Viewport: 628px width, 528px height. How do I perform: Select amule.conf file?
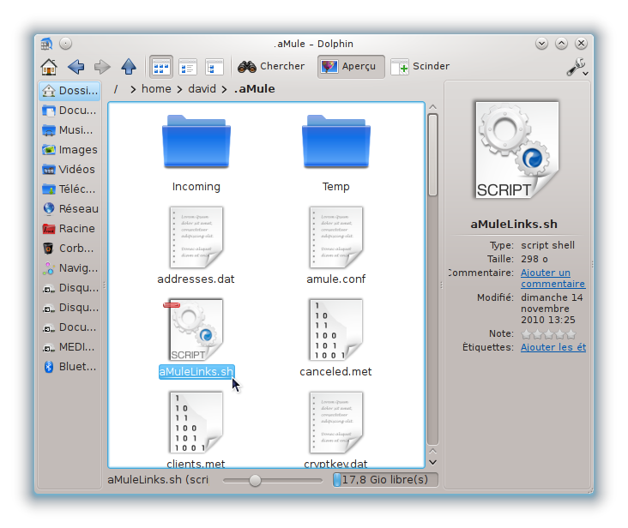[x=336, y=246]
